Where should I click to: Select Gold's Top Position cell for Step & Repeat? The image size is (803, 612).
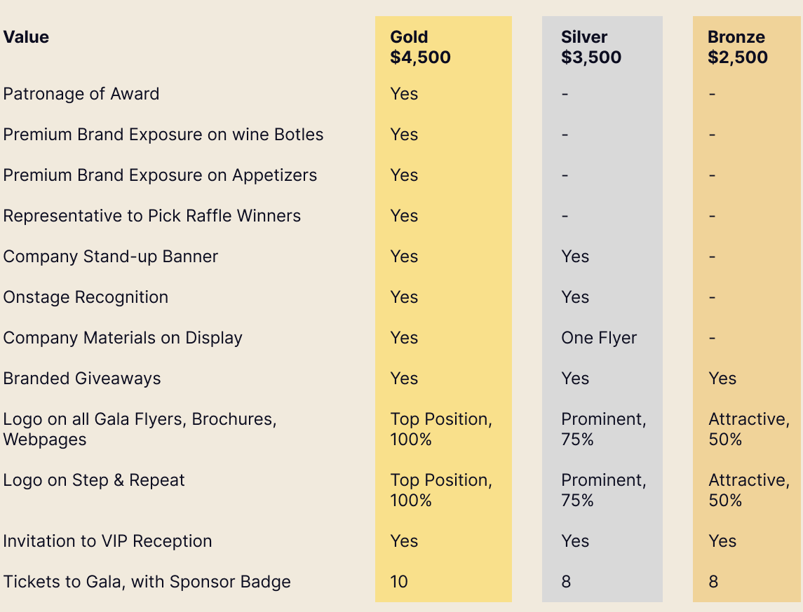pos(441,490)
